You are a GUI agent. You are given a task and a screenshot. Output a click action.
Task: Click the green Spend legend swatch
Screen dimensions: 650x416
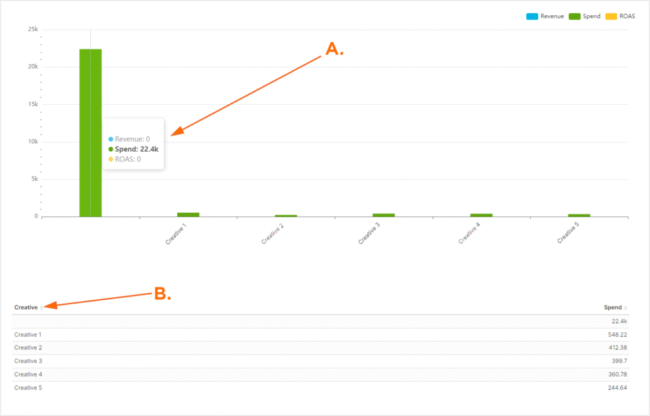click(x=574, y=16)
